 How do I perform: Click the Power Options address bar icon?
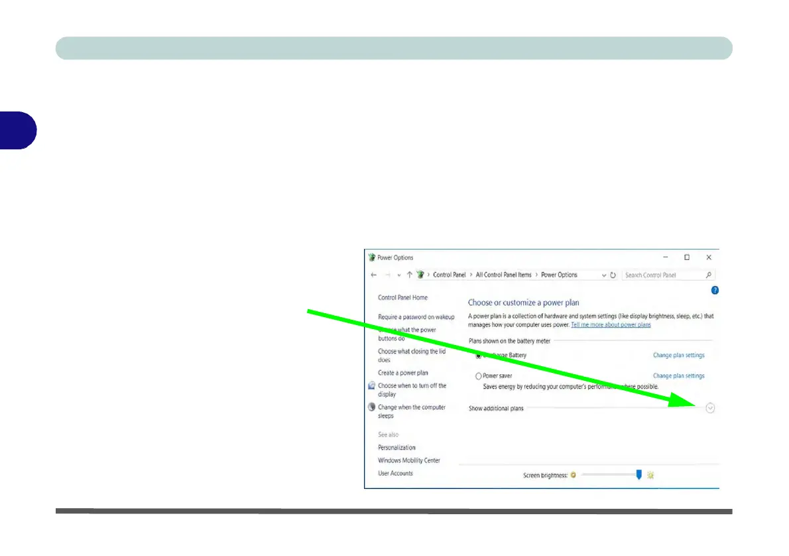coord(420,275)
